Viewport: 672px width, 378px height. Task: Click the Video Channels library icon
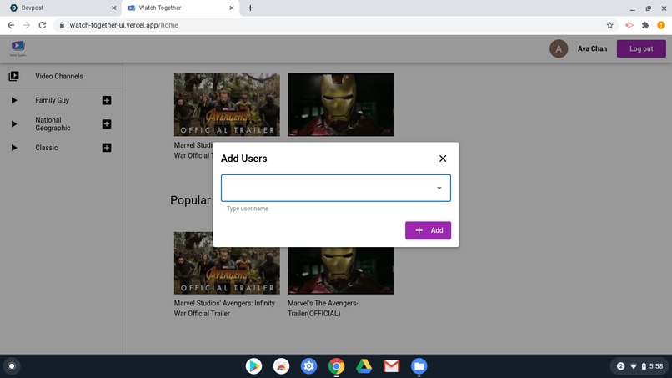(x=13, y=76)
